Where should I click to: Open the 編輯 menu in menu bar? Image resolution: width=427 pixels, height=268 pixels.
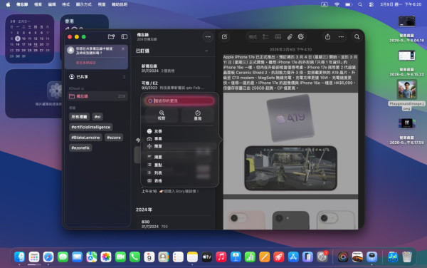[52, 4]
